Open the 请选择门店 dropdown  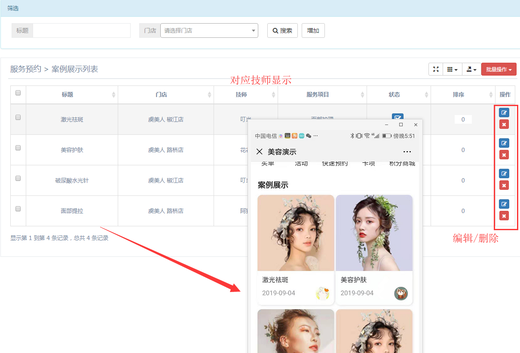coord(209,30)
